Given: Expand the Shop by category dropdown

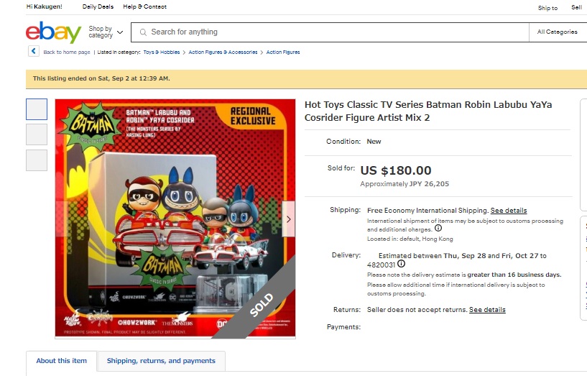Looking at the screenshot, I should pyautogui.click(x=106, y=32).
